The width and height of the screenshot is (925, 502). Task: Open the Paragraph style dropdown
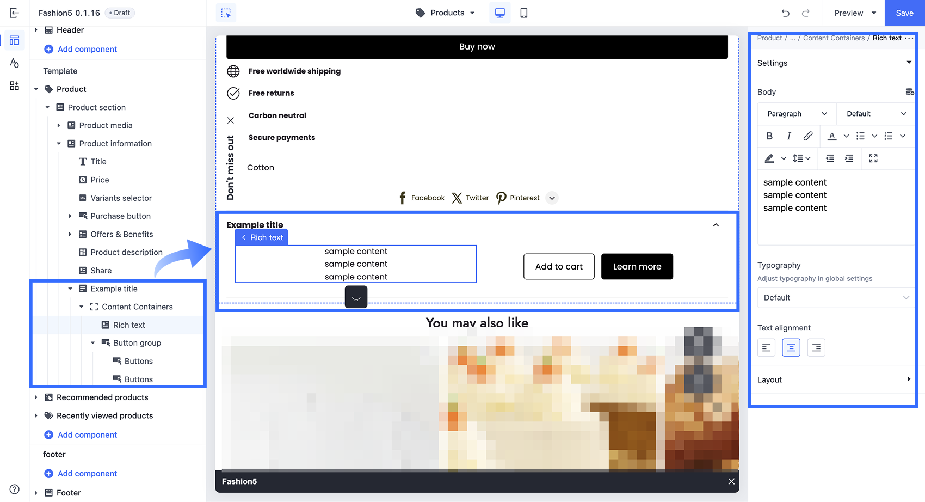tap(797, 114)
